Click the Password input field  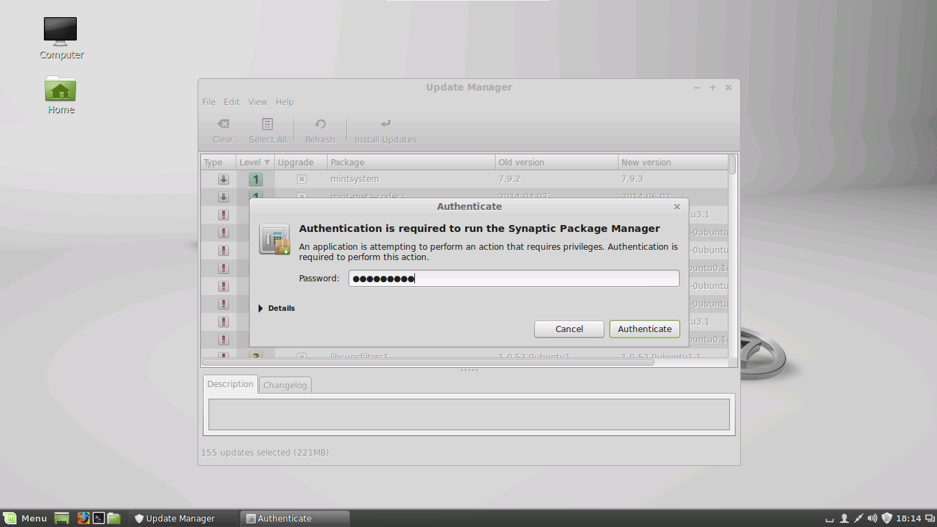pos(513,279)
